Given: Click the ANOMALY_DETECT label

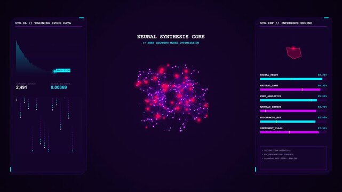Looking at the screenshot, I should pyautogui.click(x=271, y=107).
